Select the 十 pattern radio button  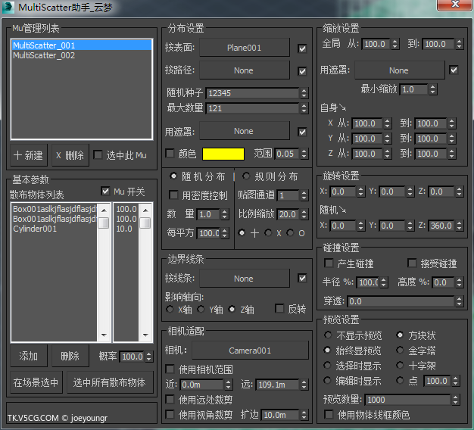242,232
